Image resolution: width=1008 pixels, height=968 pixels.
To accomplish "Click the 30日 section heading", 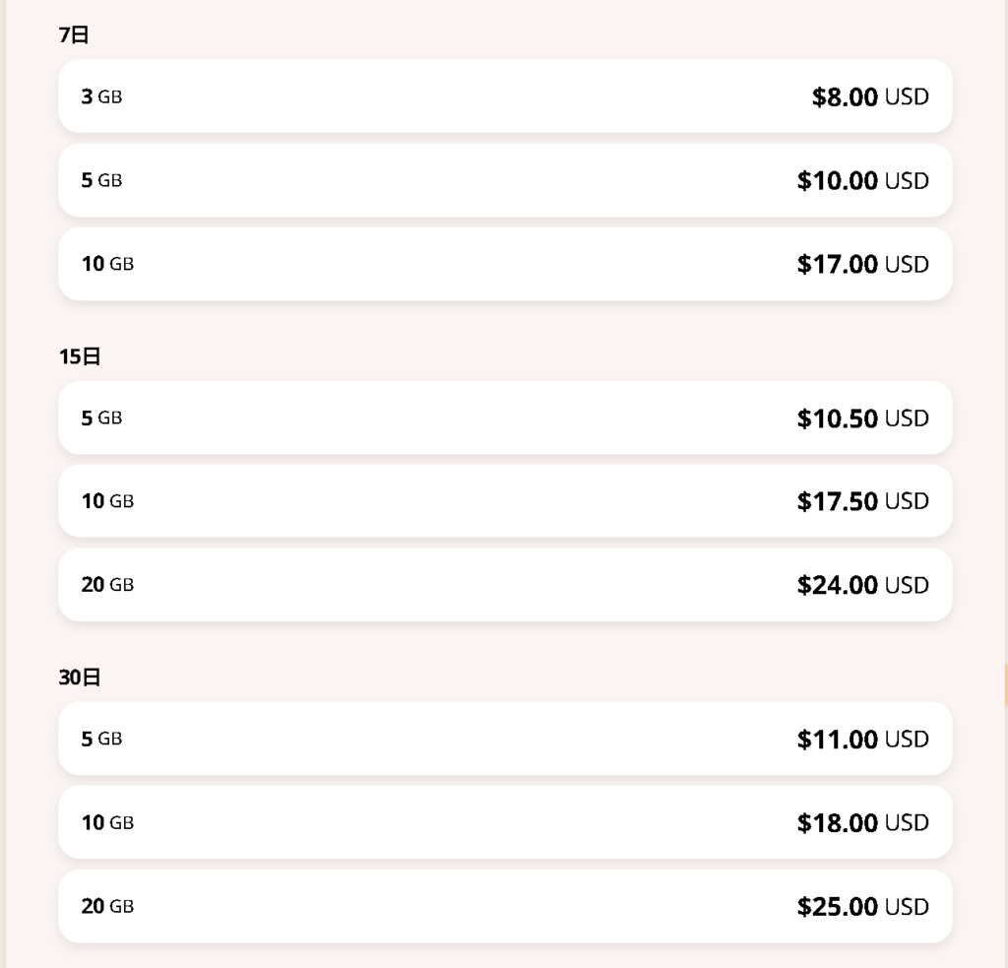I will point(79,677).
